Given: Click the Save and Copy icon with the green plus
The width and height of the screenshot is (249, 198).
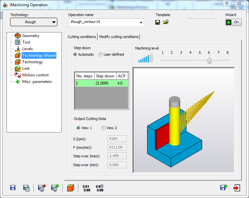Looking at the screenshot, I should [223, 188].
